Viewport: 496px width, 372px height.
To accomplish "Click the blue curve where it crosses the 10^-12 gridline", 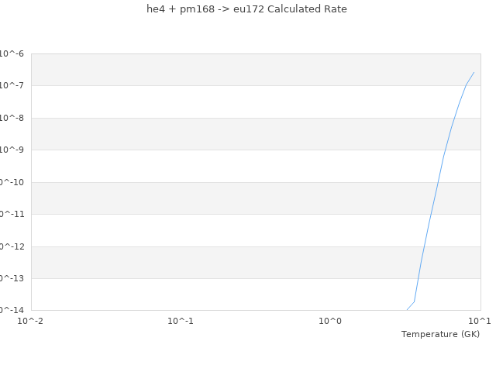I will coord(425,246).
